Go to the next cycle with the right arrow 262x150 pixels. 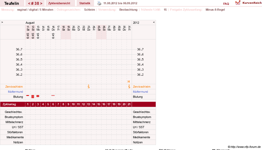[41, 3]
